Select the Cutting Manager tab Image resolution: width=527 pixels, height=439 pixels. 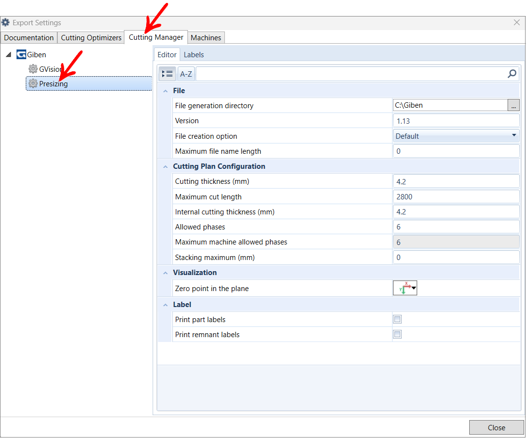click(x=156, y=37)
